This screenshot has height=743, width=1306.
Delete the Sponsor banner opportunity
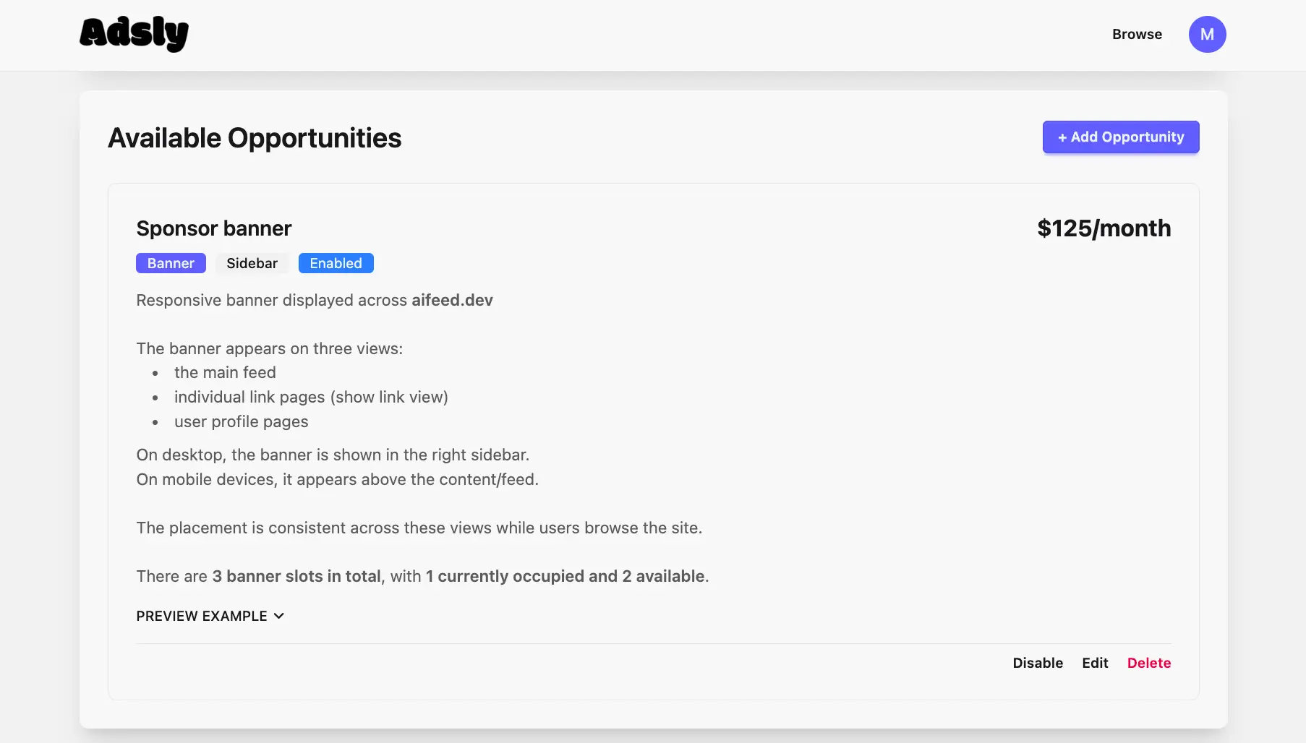coord(1148,663)
